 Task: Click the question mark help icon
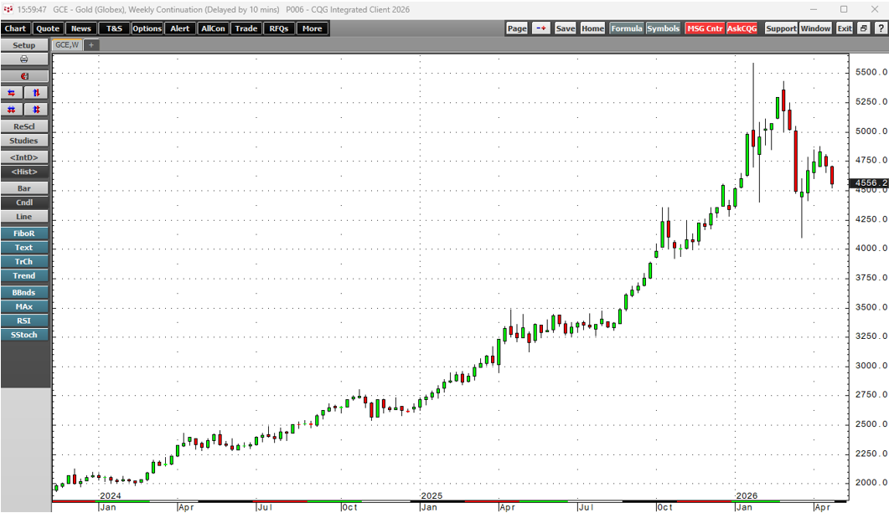[880, 28]
